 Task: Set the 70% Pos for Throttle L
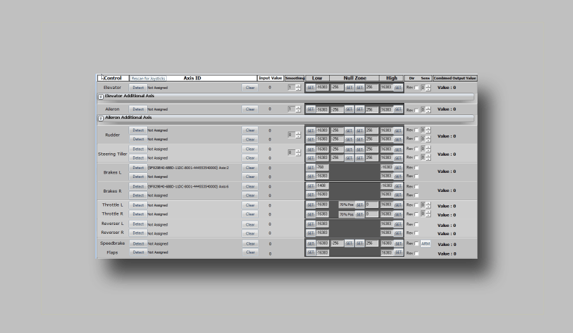click(x=360, y=205)
